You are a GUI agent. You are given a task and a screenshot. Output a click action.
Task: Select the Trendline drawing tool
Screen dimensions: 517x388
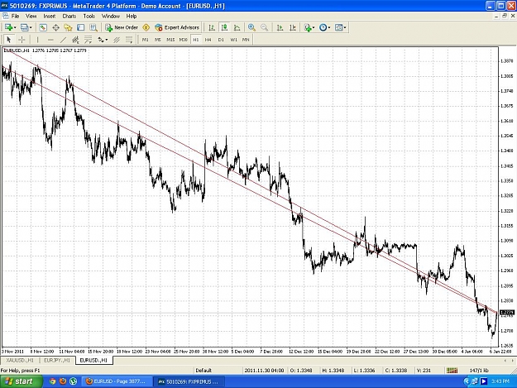click(x=63, y=40)
